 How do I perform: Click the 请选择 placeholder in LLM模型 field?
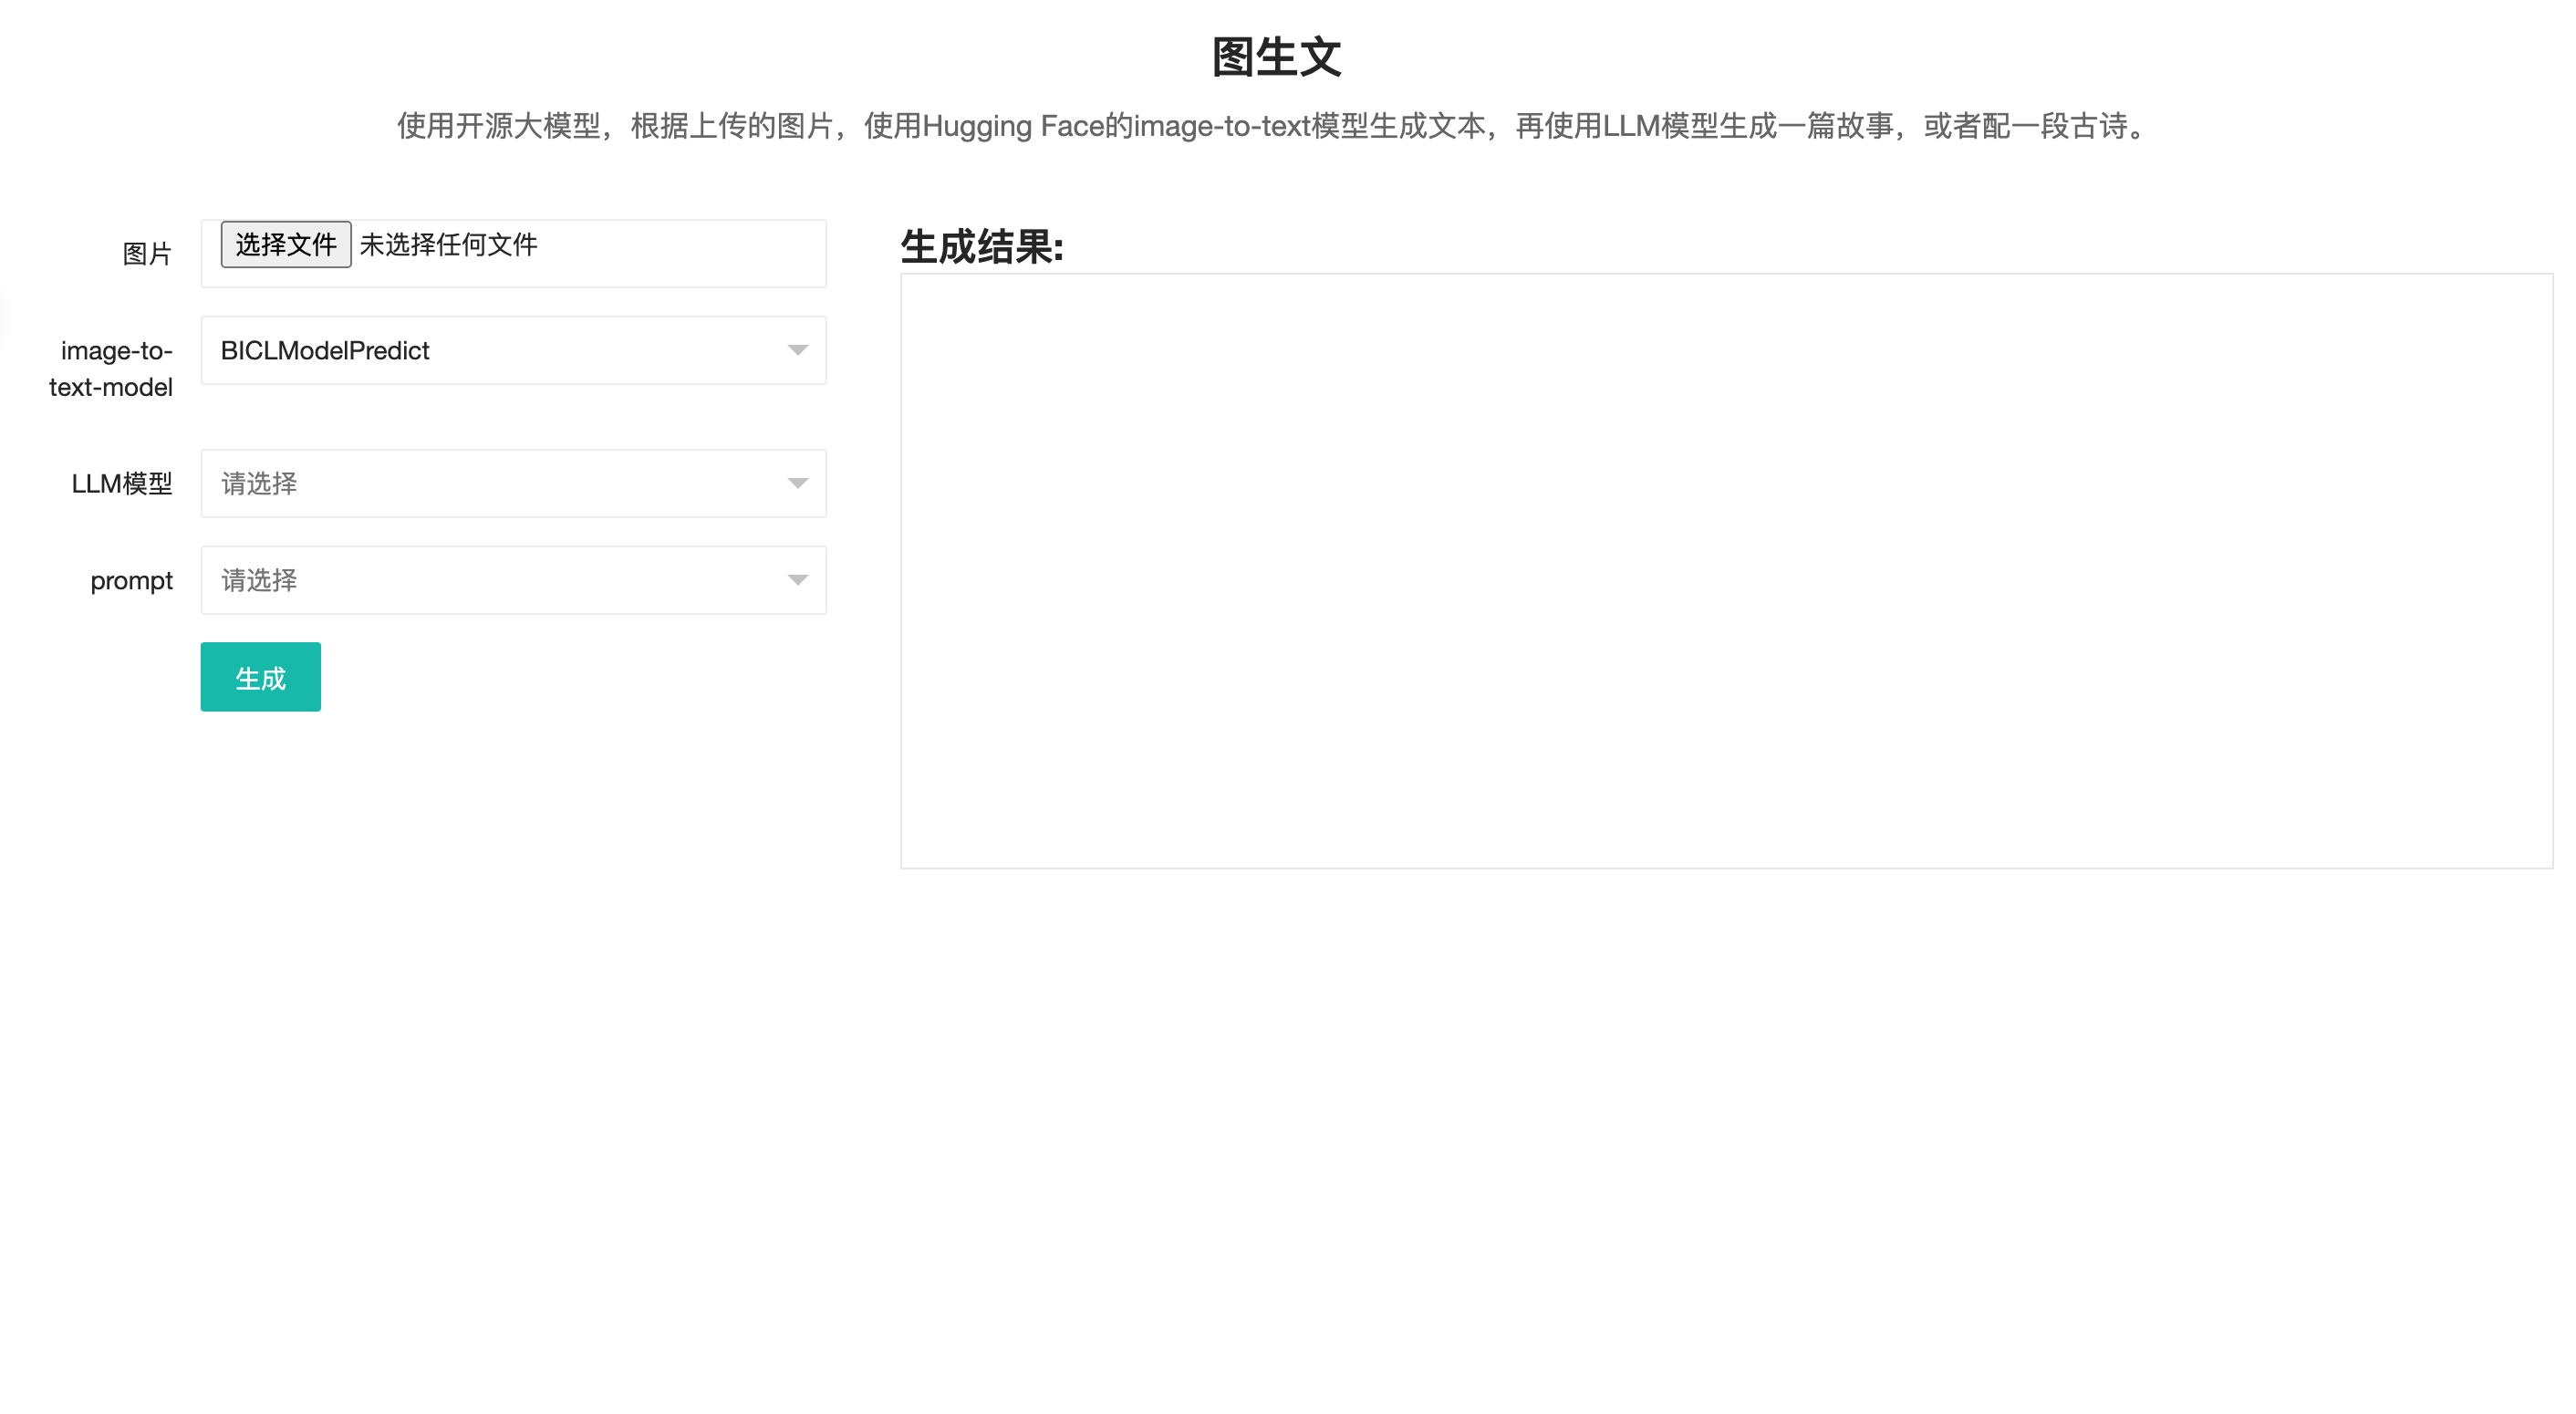[x=259, y=484]
